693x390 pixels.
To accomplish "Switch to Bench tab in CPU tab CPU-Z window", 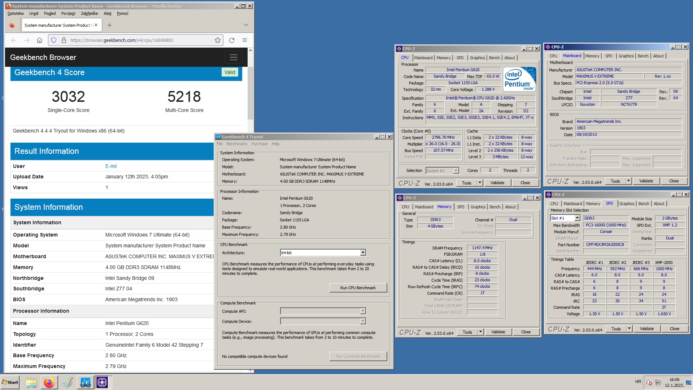I will point(494,58).
